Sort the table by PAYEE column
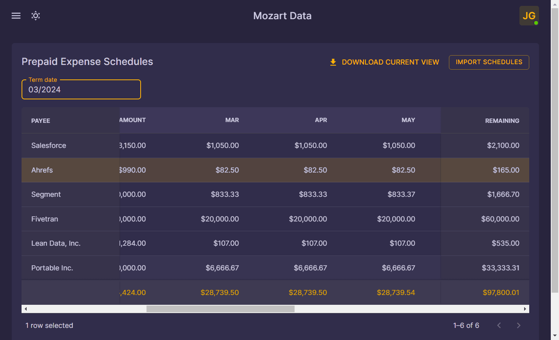This screenshot has height=340, width=559. (x=40, y=121)
